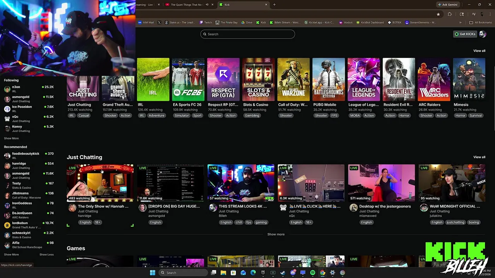Click the Gambling tag under Slots & Casino
The image size is (495, 278).
[x=252, y=115]
